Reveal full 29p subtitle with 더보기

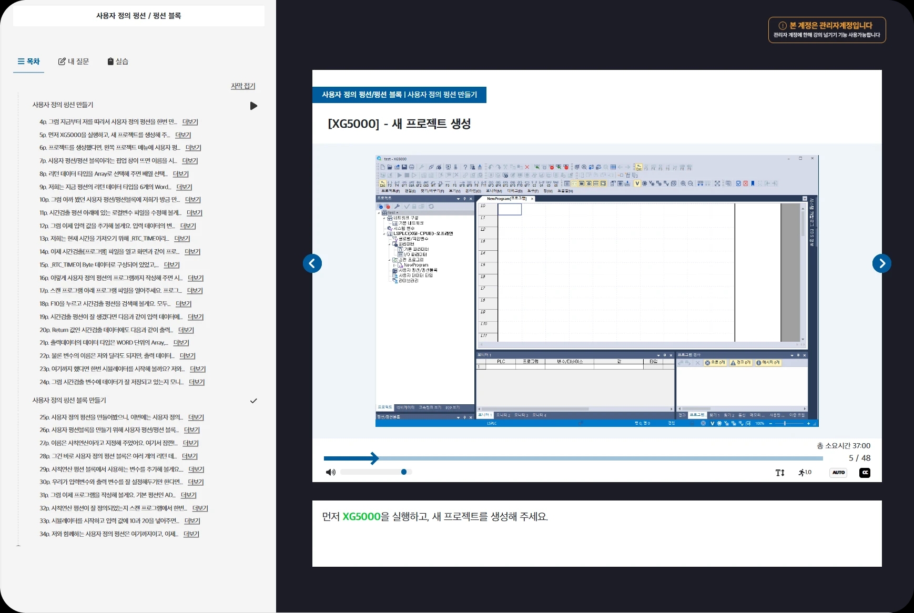point(196,469)
